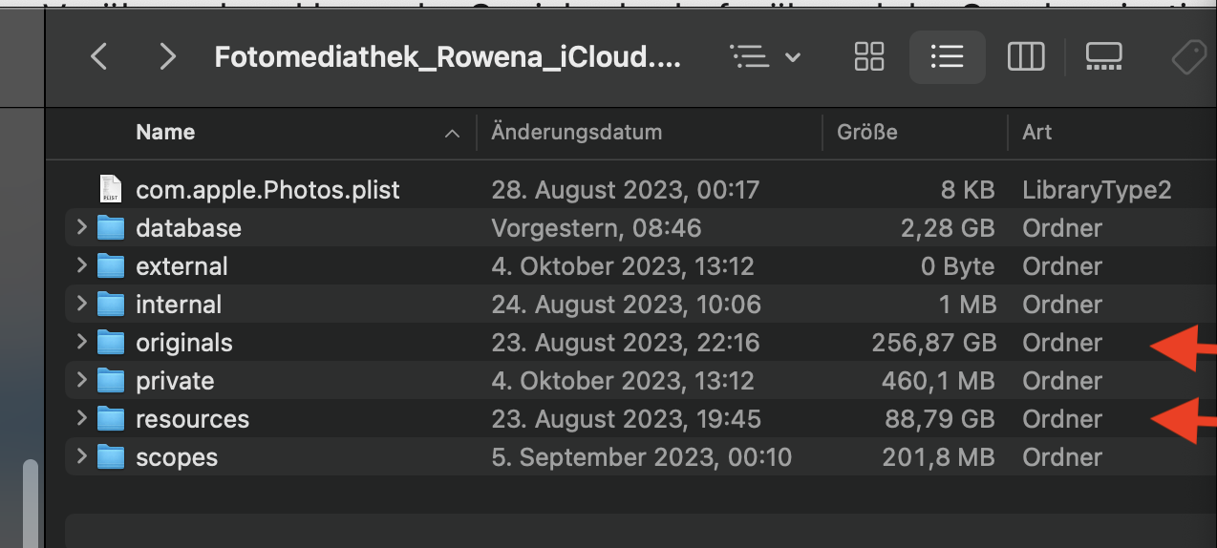Go back with the left chevron button
The width and height of the screenshot is (1217, 548).
98,58
